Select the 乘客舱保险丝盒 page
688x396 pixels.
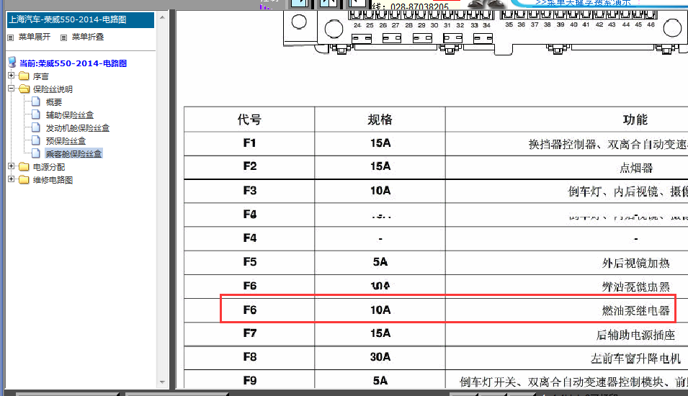point(73,153)
